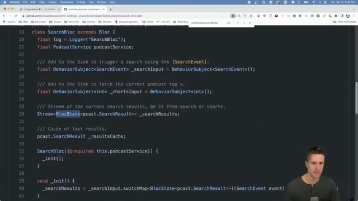Click the zoom magnifier icon in address bar
This screenshot has width=358, height=201.
tap(239, 16)
